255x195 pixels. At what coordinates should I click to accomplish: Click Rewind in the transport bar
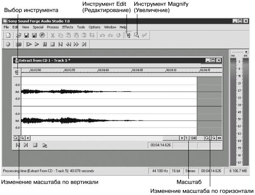tap(68, 44)
